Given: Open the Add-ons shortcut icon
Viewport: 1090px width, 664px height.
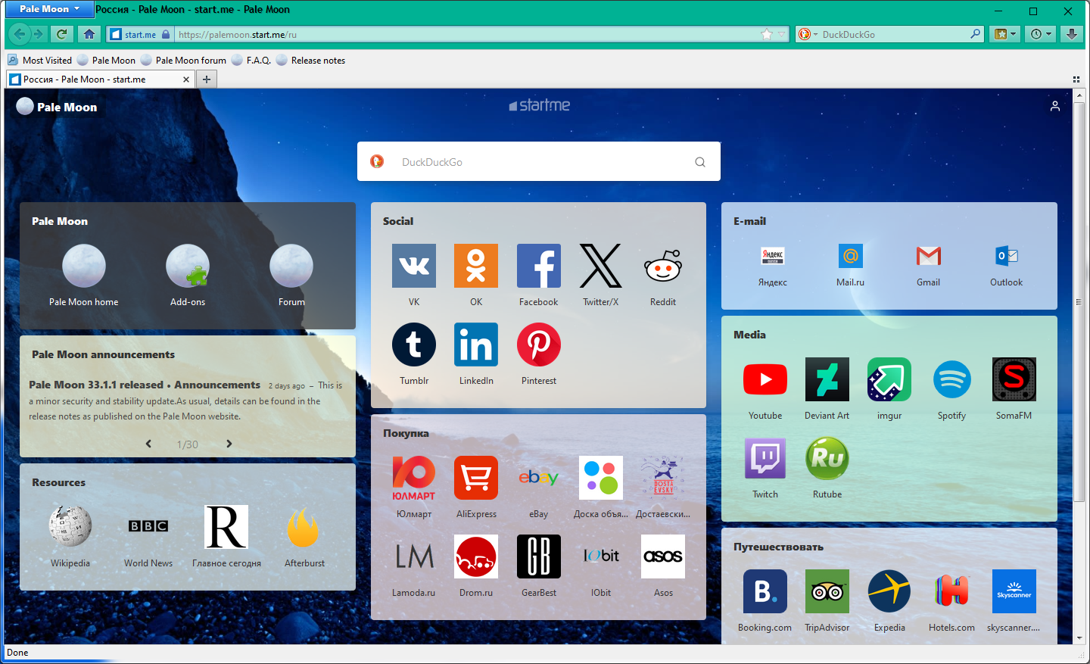Looking at the screenshot, I should tap(188, 266).
